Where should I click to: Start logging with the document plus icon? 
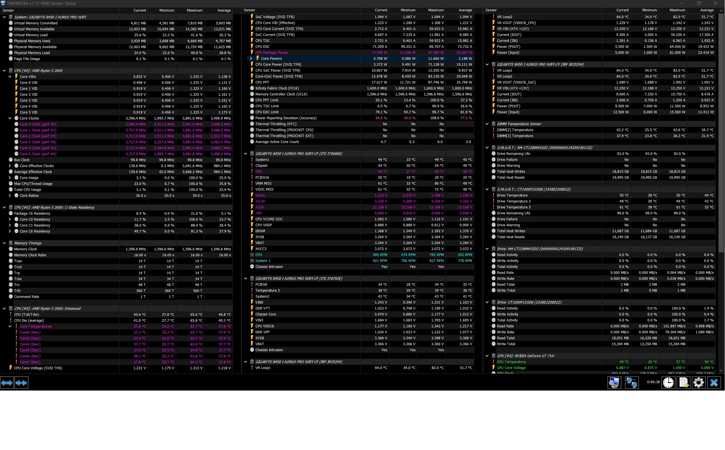(x=683, y=383)
